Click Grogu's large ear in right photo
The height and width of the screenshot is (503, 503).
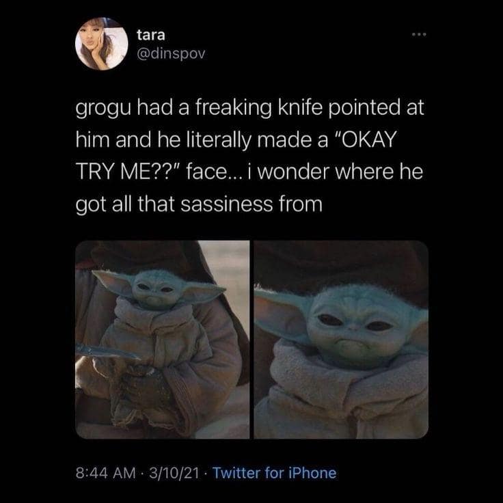click(x=281, y=314)
